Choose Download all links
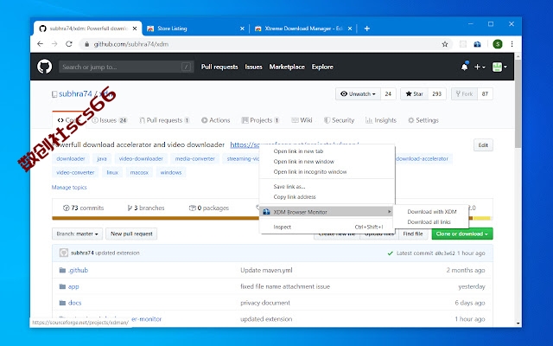Image resolution: width=553 pixels, height=346 pixels. coord(432,222)
